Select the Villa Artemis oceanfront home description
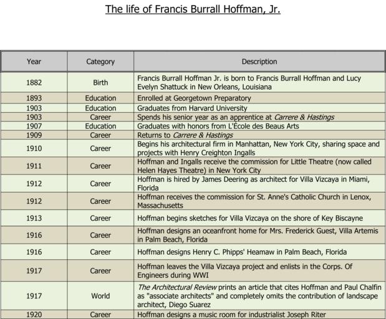386x319 pixels. [257, 235]
